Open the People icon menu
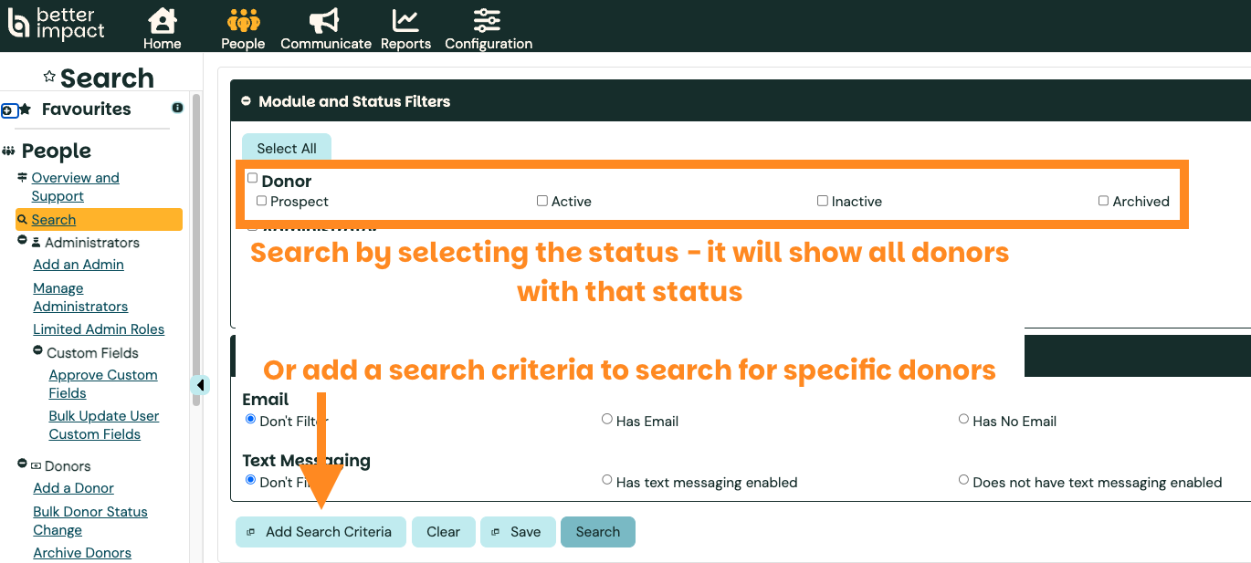Viewport: 1251px width, 563px height. click(x=243, y=20)
